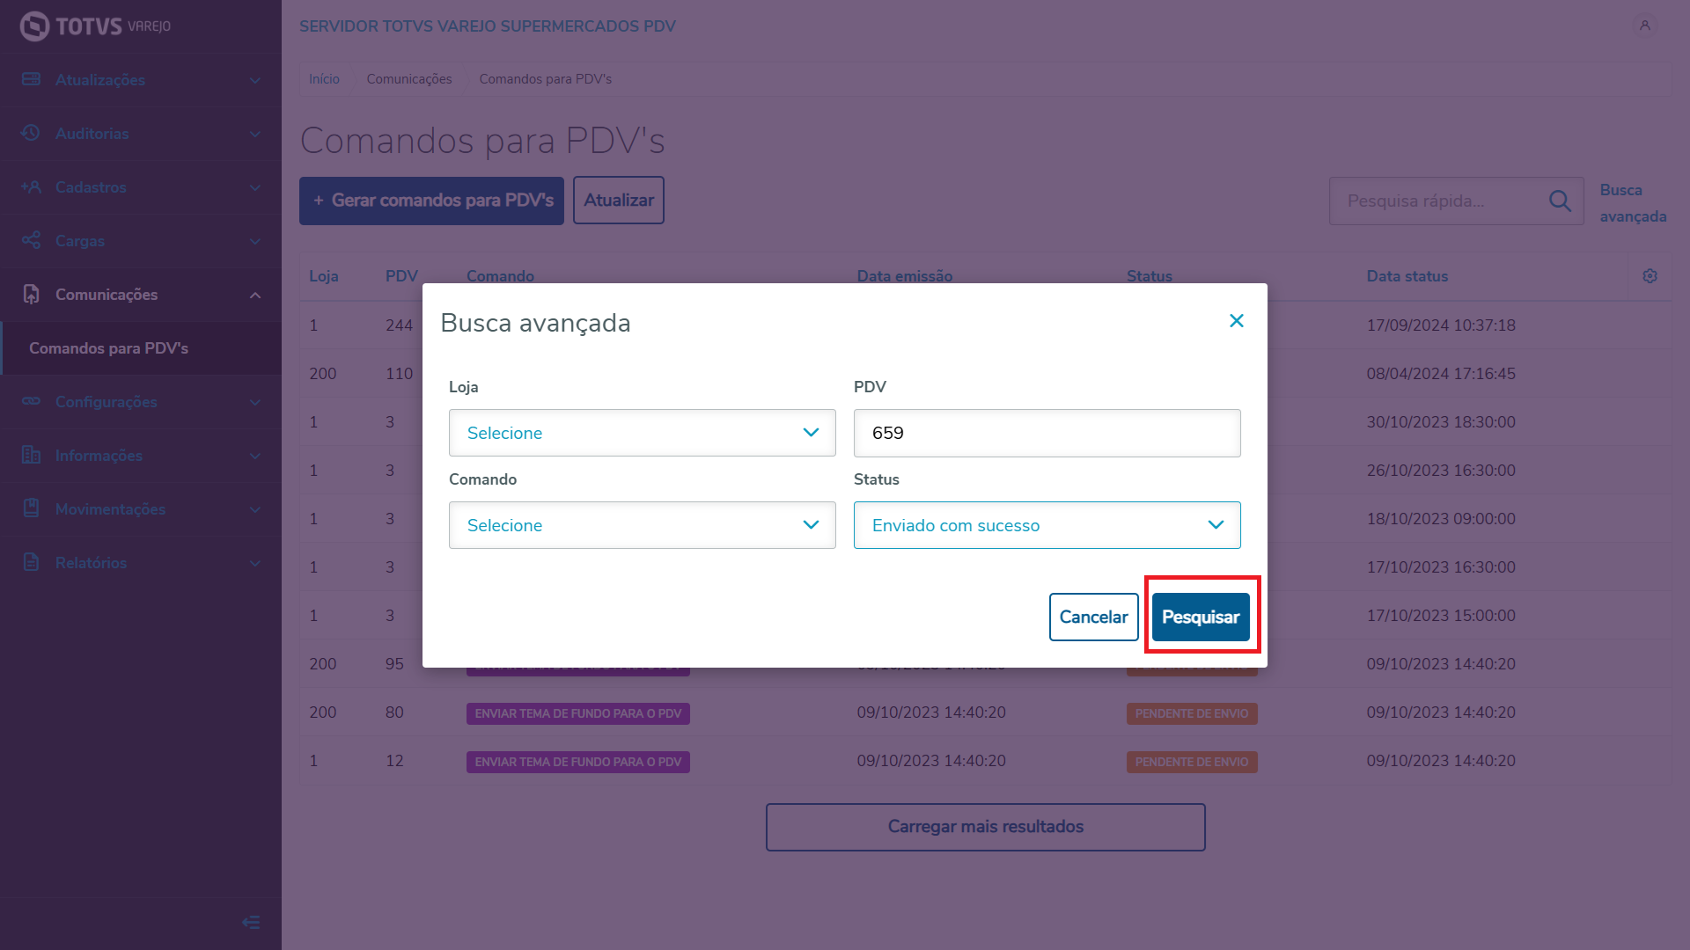This screenshot has width=1690, height=950.
Task: Open the Movimentações sidebar menu
Action: click(141, 509)
